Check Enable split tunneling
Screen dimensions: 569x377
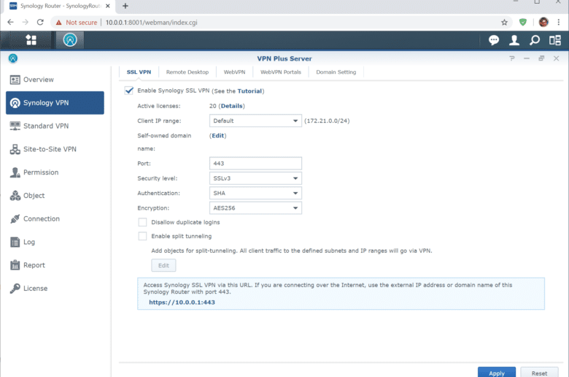click(142, 236)
